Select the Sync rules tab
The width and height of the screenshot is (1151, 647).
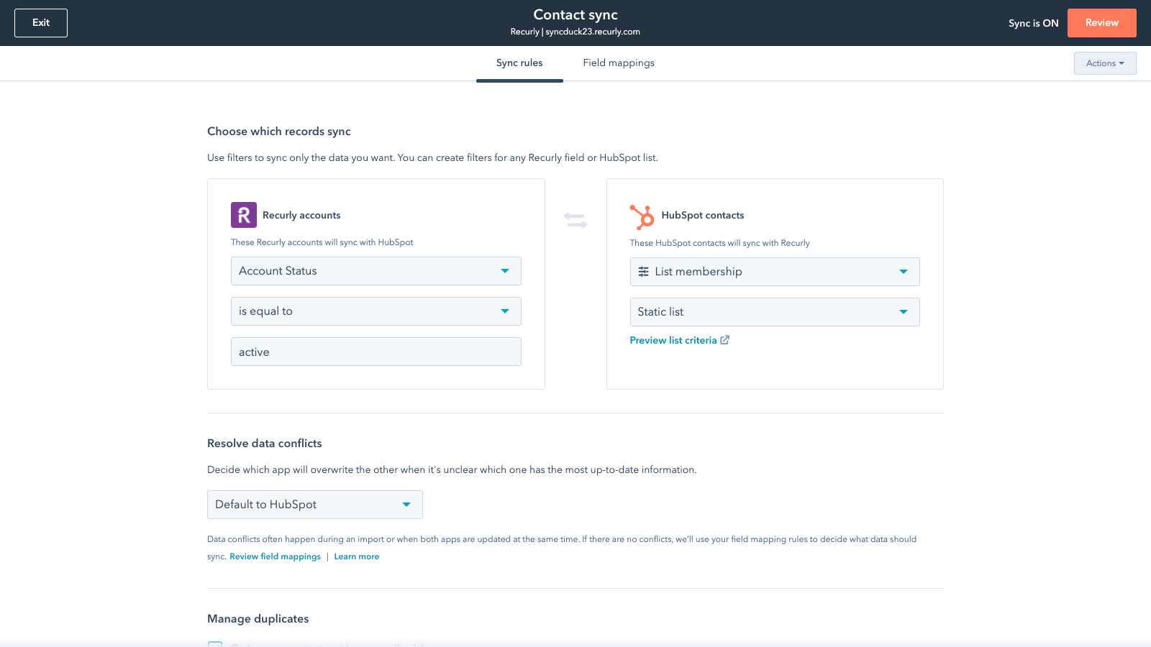[x=519, y=63]
